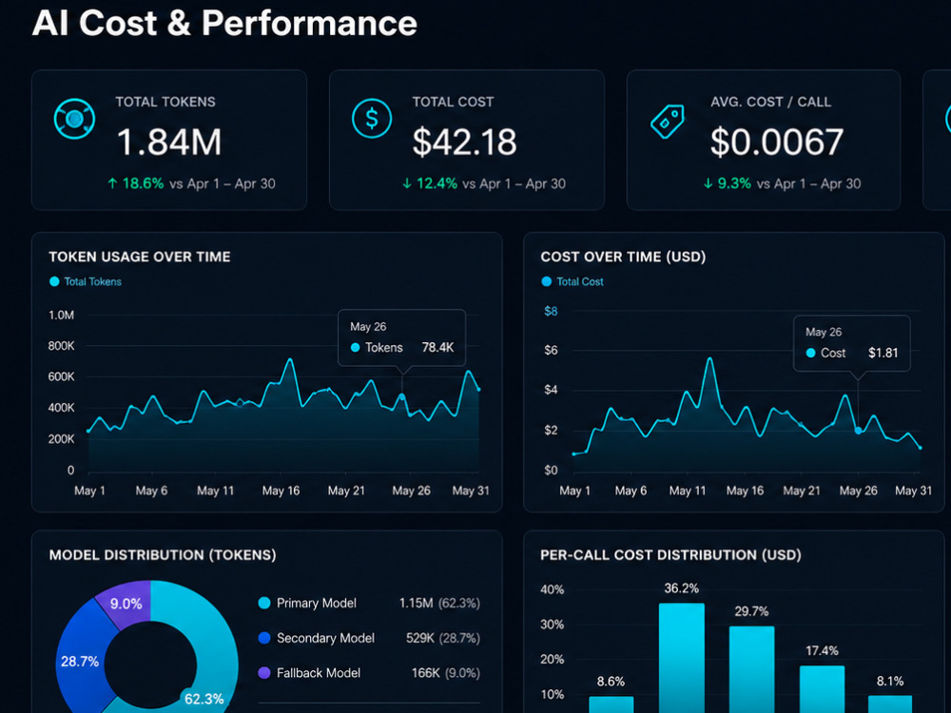Image resolution: width=951 pixels, height=713 pixels.
Task: Click the Secondary Model legend color dot
Action: [263, 638]
